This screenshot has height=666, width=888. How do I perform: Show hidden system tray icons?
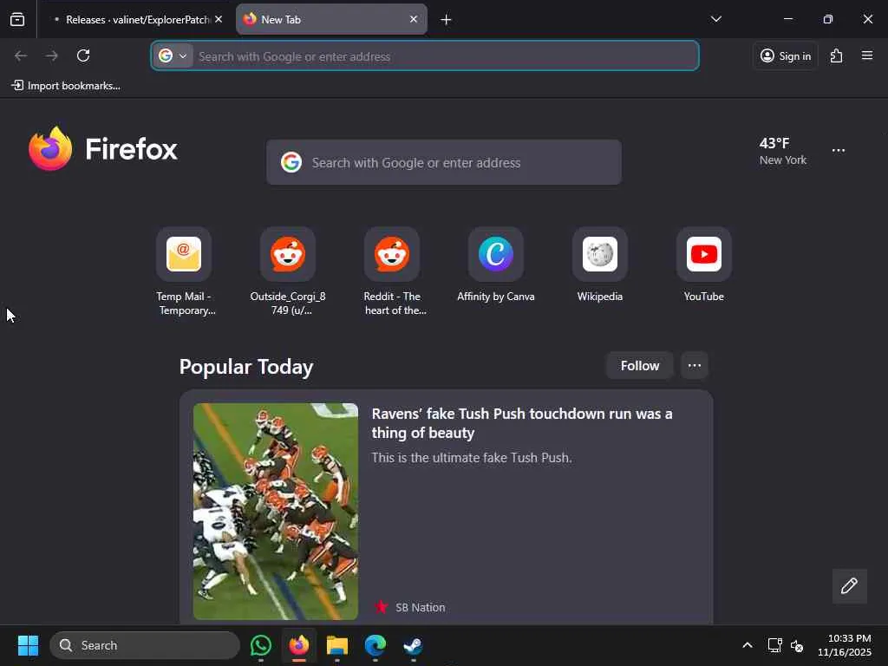748,645
